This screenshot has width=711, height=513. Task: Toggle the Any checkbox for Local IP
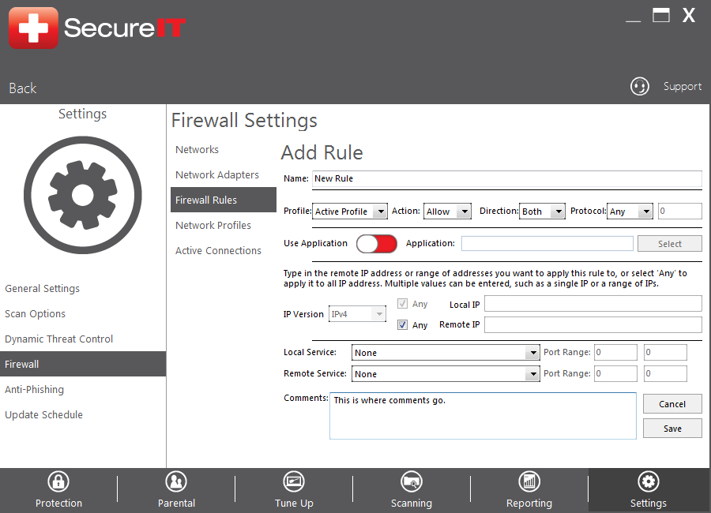click(402, 304)
